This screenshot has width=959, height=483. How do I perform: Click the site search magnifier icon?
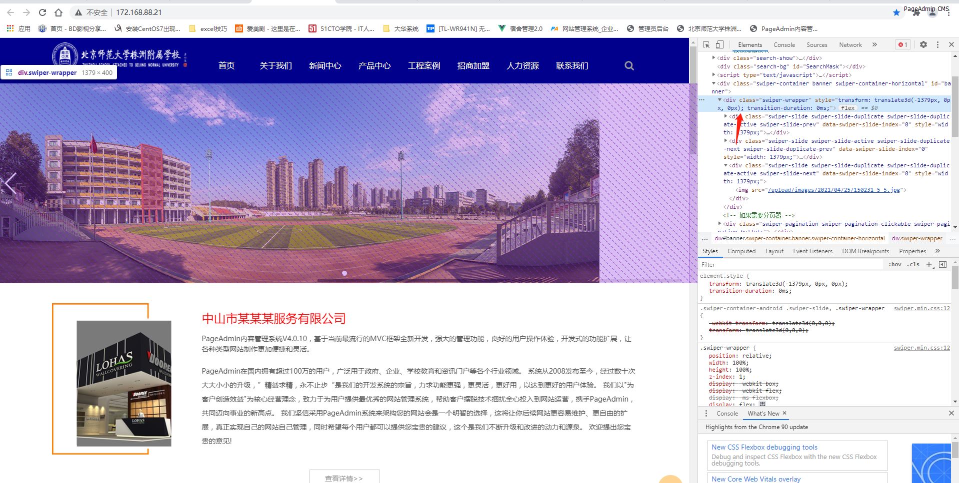[x=629, y=65]
